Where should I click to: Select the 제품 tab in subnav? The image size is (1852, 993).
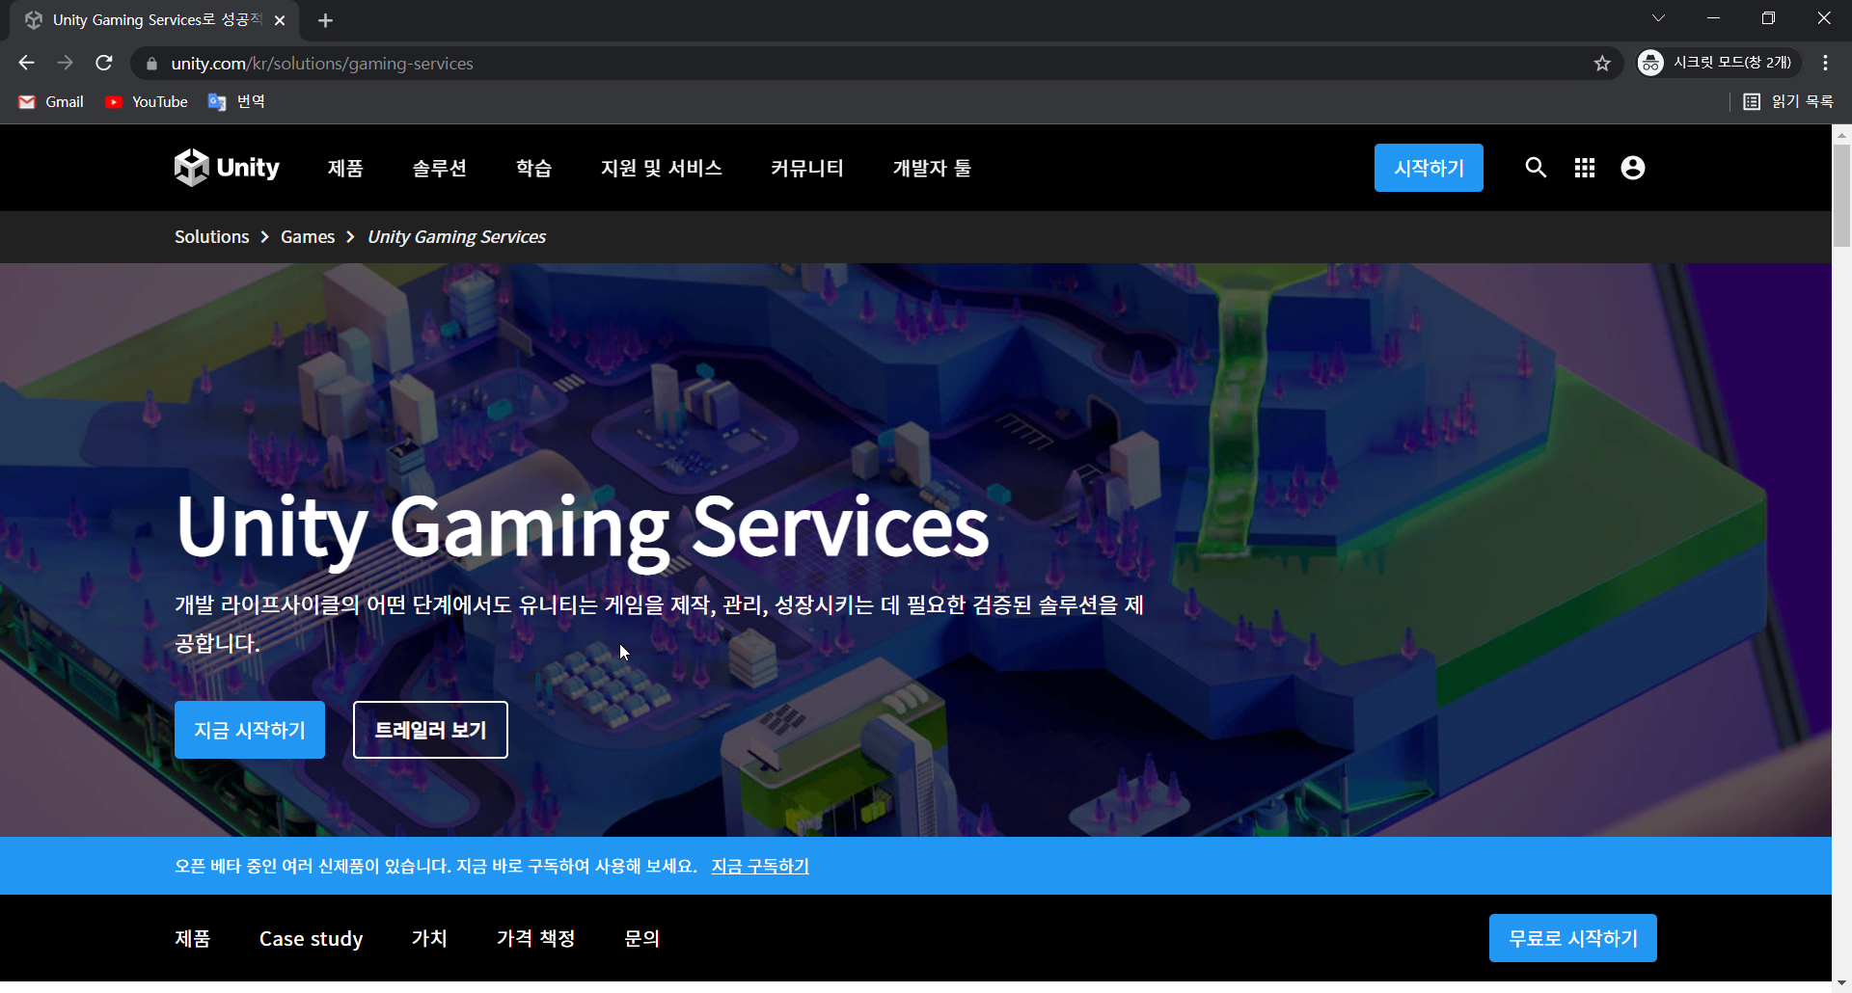pos(193,938)
